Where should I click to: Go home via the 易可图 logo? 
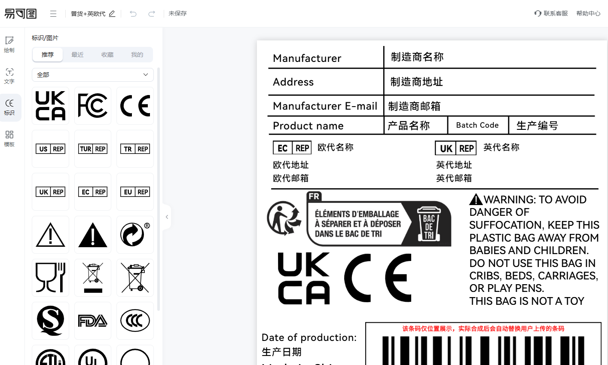tap(21, 14)
